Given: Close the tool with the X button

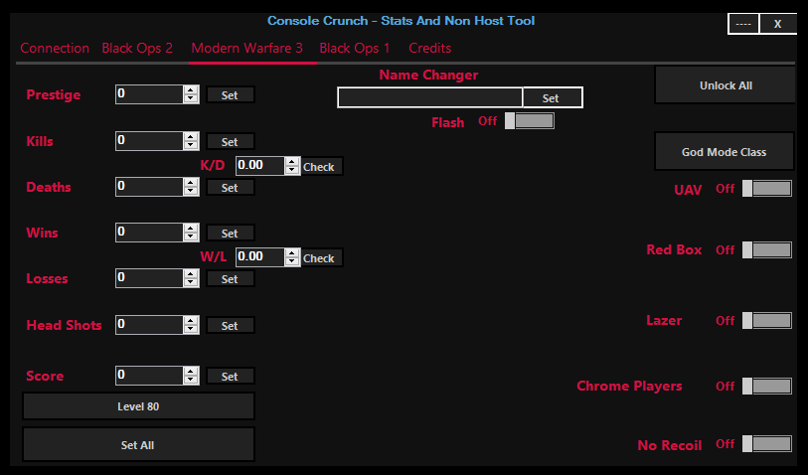Looking at the screenshot, I should tap(778, 24).
